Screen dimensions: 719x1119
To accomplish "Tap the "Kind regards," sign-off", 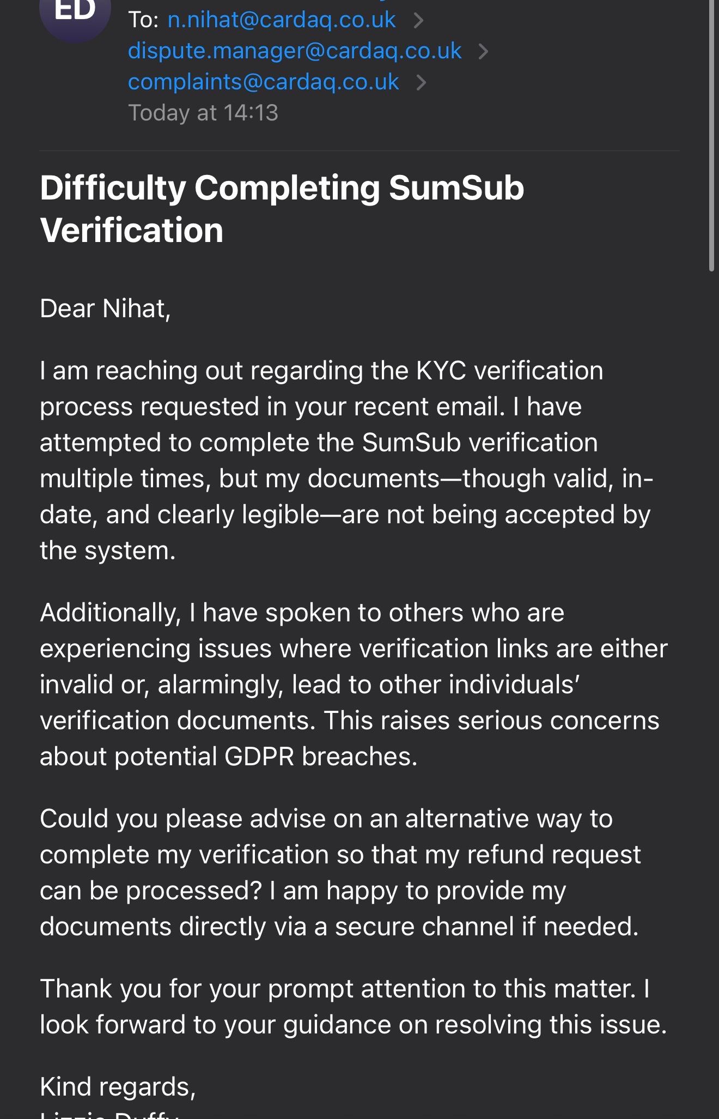I will 118,1086.
